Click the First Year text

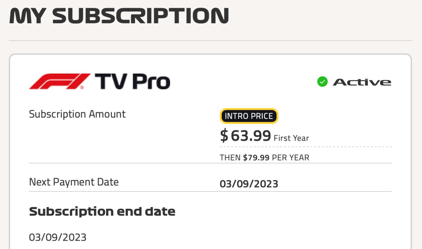pyautogui.click(x=291, y=138)
